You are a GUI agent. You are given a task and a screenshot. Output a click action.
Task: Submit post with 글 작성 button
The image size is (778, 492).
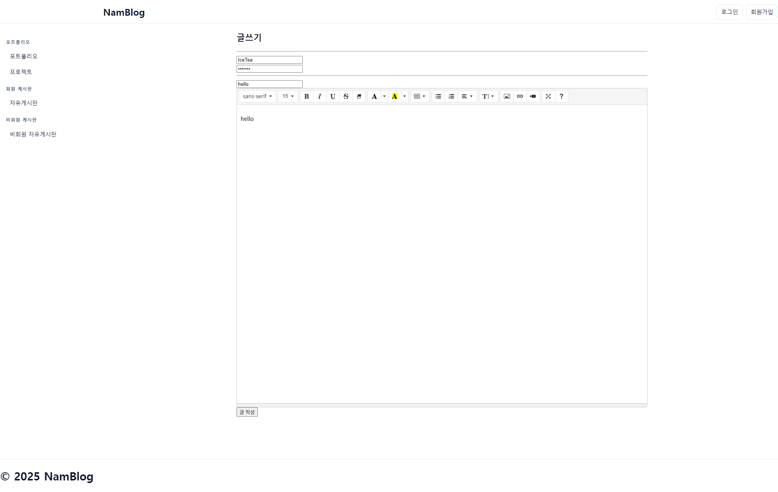coord(247,412)
